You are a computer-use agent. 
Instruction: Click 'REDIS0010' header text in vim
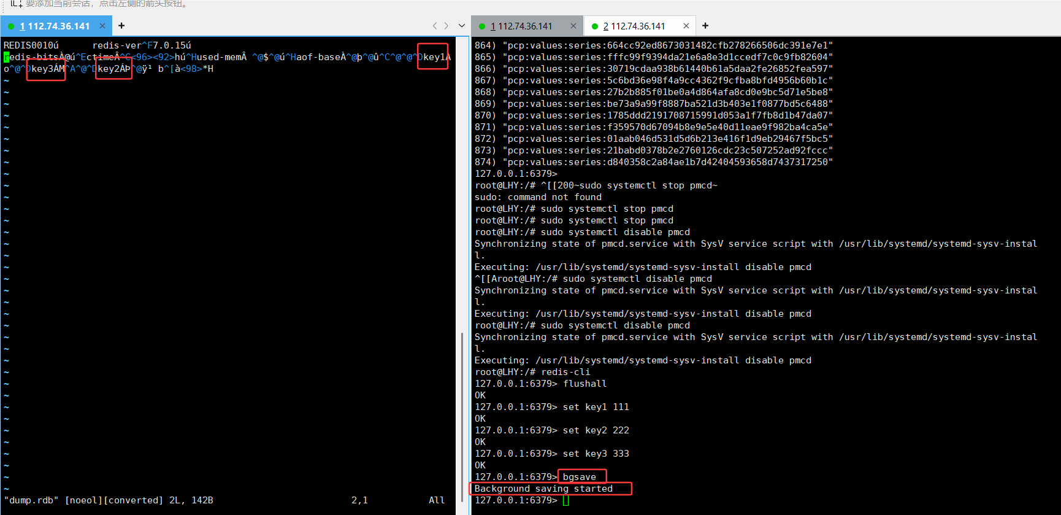click(x=28, y=45)
